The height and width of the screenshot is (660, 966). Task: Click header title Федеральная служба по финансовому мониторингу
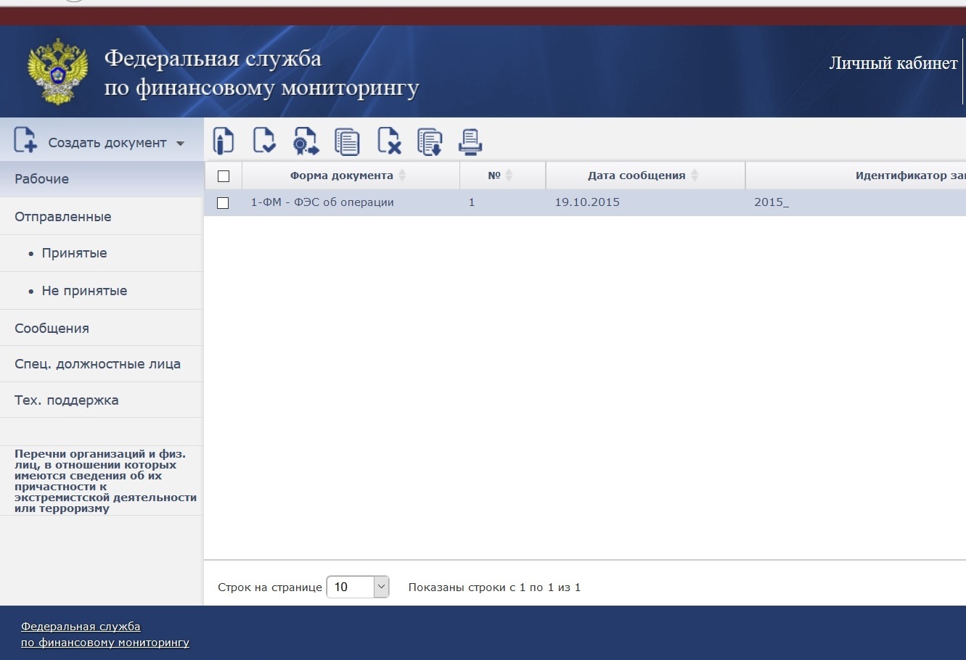pyautogui.click(x=262, y=73)
